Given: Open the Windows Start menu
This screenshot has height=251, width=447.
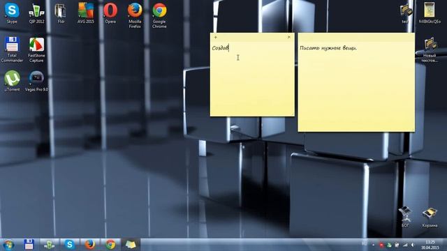Looking at the screenshot, I should point(8,245).
